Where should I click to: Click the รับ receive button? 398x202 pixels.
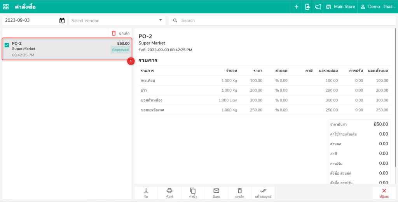coord(146,193)
